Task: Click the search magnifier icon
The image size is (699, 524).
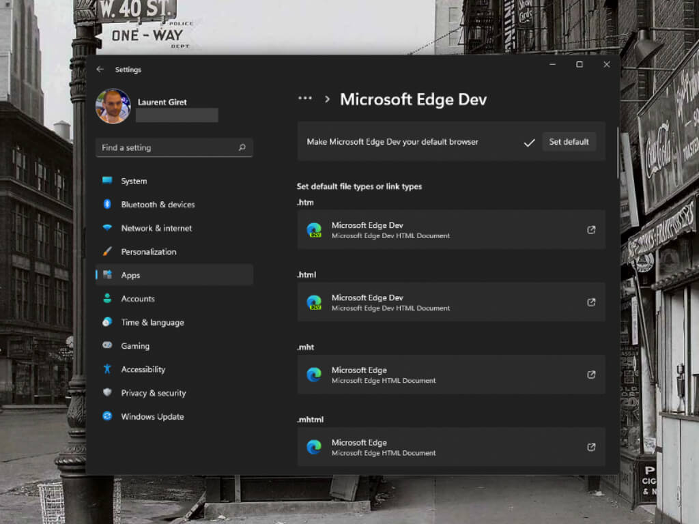Action: click(242, 147)
